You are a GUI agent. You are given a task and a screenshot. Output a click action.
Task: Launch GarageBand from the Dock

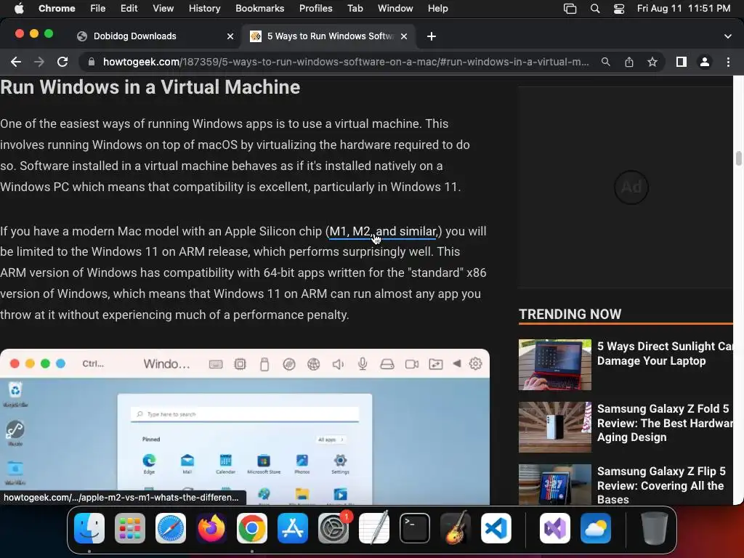[456, 528]
